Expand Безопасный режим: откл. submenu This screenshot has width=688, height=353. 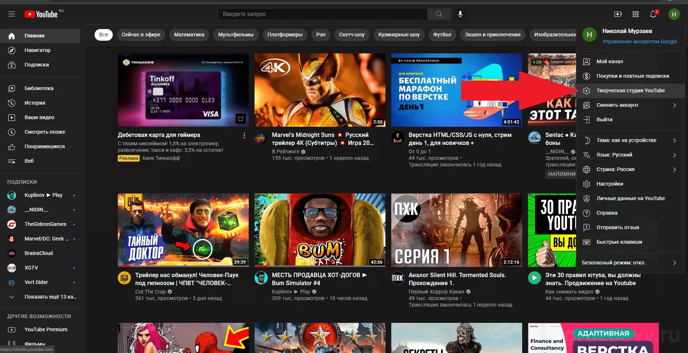click(631, 263)
